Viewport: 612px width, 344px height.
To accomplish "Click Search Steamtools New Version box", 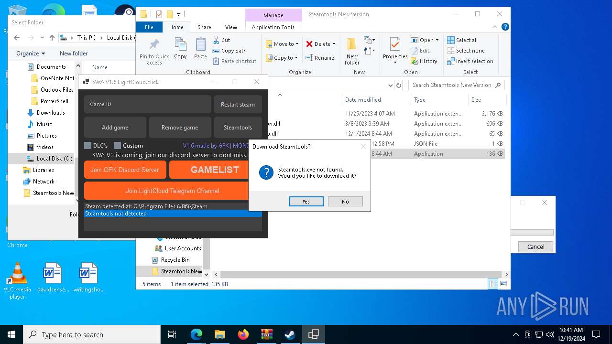I will click(x=457, y=85).
